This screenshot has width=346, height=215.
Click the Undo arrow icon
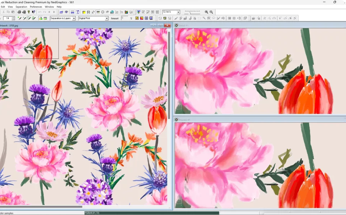[x=40, y=12]
